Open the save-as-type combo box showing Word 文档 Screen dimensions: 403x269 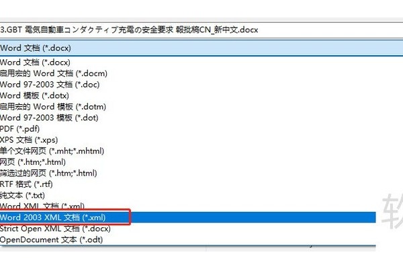tap(201, 48)
